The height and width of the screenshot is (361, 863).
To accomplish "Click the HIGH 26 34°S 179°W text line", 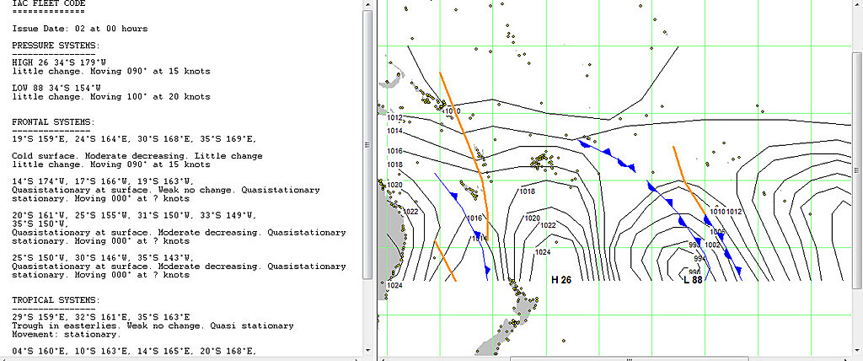I will [59, 62].
